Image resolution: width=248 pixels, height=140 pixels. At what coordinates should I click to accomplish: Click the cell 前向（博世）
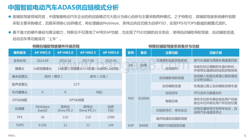pyautogui.click(x=54, y=76)
